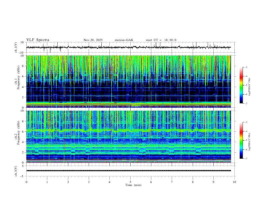This screenshot has width=264, height=204.
Task: Click the "-3" label on ch.1 color bar
Action: point(246,67)
